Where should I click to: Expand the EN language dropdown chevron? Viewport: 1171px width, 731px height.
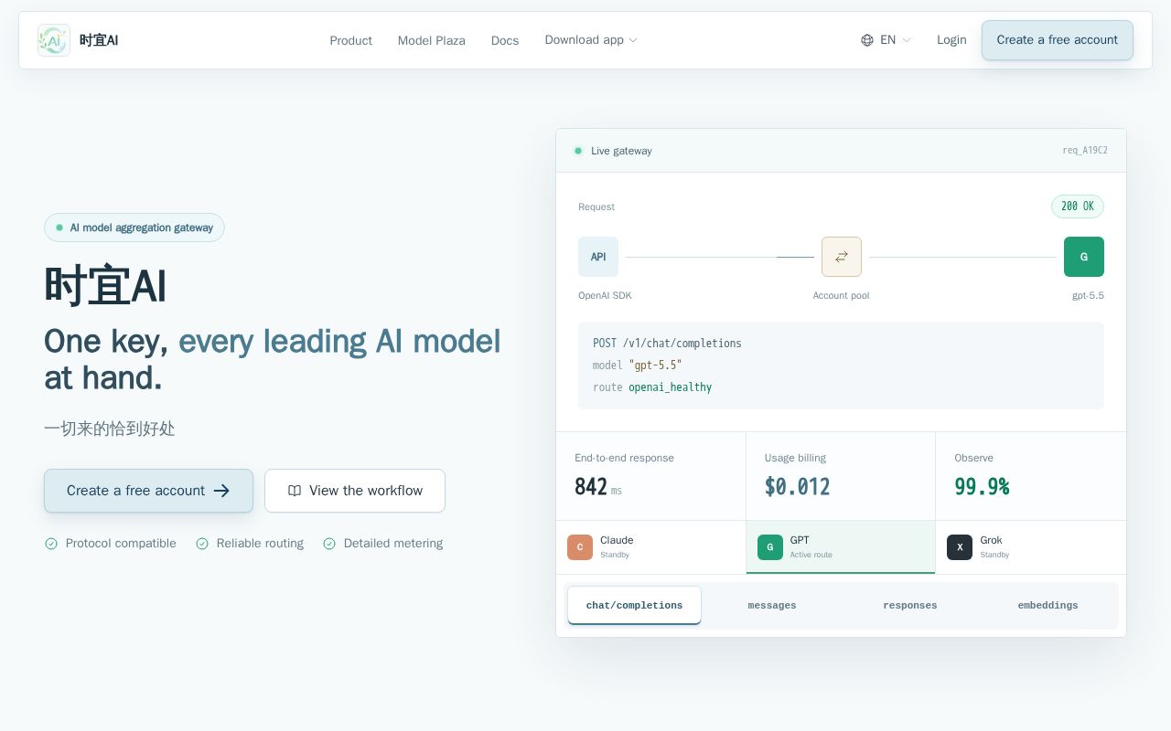(907, 40)
